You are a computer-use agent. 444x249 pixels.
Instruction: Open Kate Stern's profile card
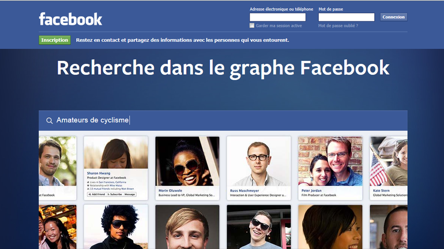coord(389,168)
